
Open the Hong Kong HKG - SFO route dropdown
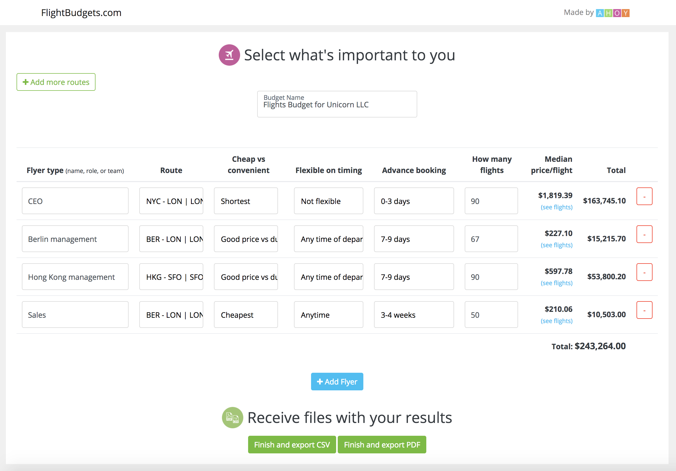point(171,277)
